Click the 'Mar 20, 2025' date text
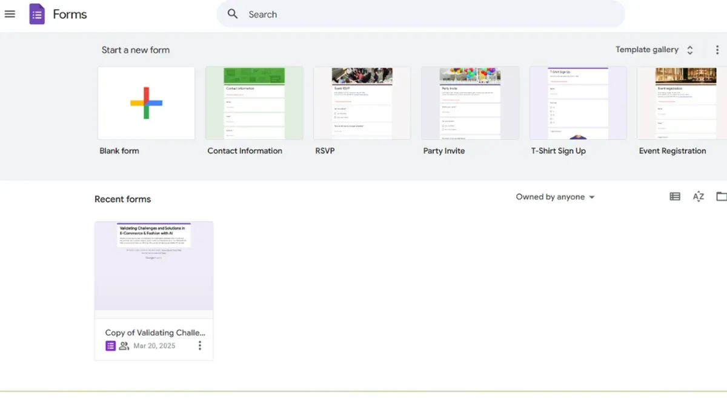727x409 pixels. click(154, 346)
